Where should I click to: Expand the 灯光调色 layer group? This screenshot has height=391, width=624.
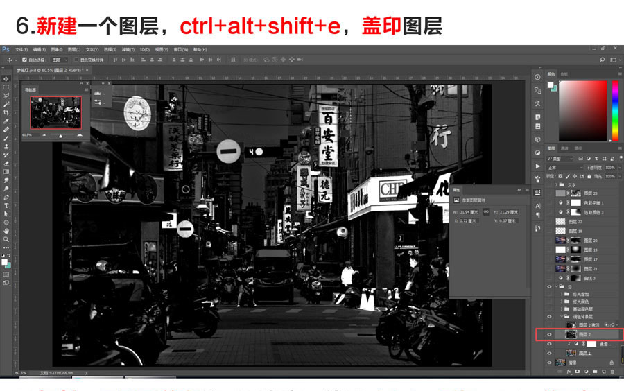(x=562, y=302)
